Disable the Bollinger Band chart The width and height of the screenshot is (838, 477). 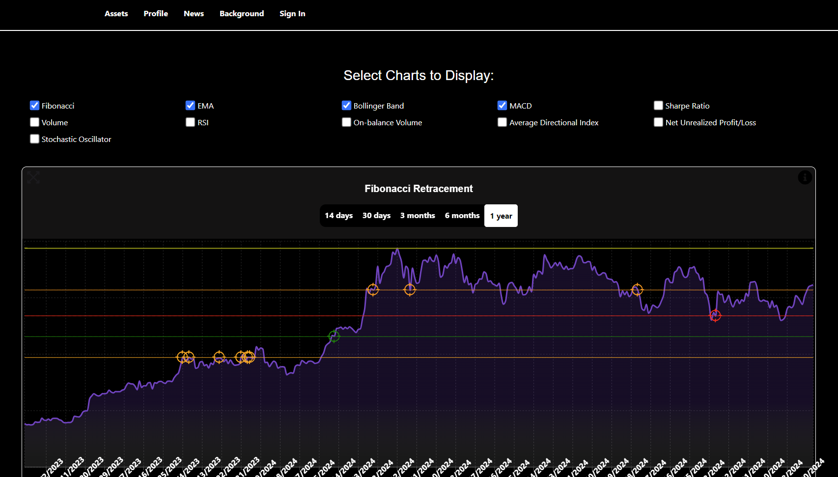(347, 106)
